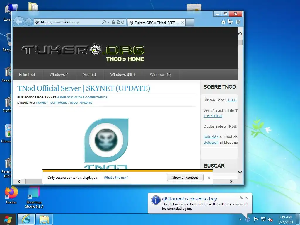The image size is (300, 225).
Task: Open the File Explorer taskbar icon
Action: [x=44, y=219]
